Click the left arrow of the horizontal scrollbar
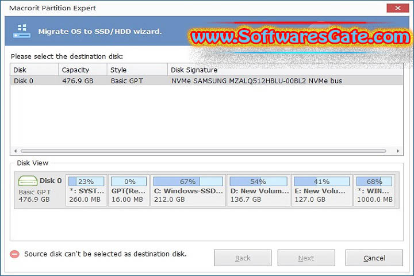The height and width of the screenshot is (276, 414). 16,151
